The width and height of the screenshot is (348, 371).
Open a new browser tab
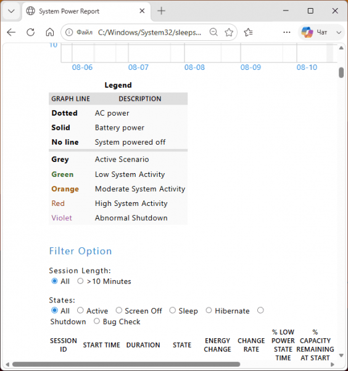pos(161,11)
